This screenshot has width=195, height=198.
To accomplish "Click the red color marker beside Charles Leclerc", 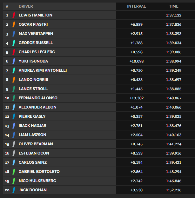I will pos(14,52).
